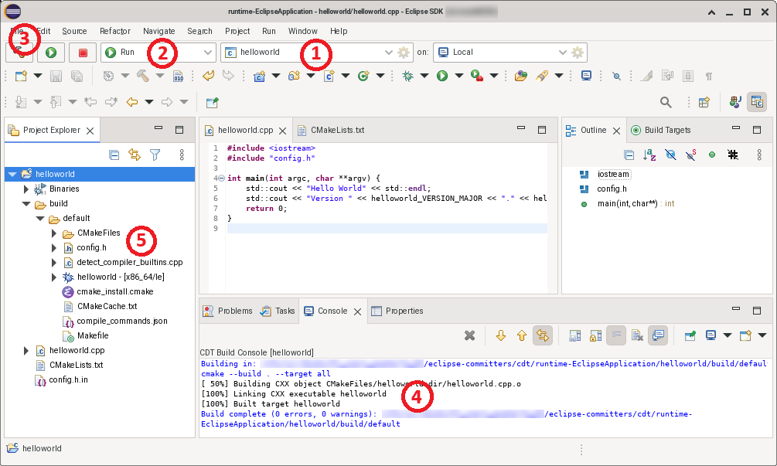
Task: Open the Navigate menu
Action: 159,31
